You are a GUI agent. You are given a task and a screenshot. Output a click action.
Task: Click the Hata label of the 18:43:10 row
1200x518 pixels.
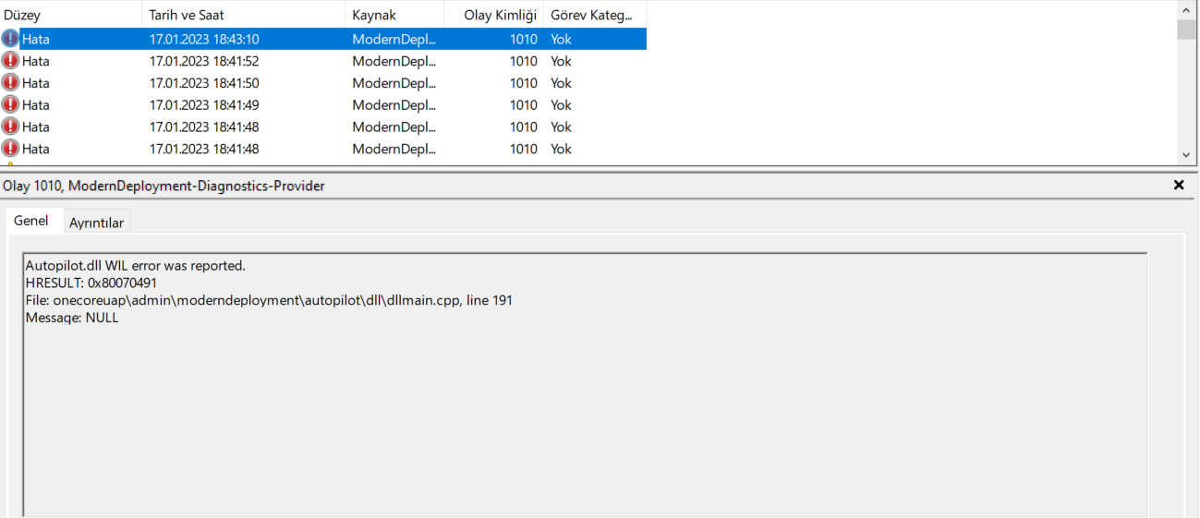[36, 39]
